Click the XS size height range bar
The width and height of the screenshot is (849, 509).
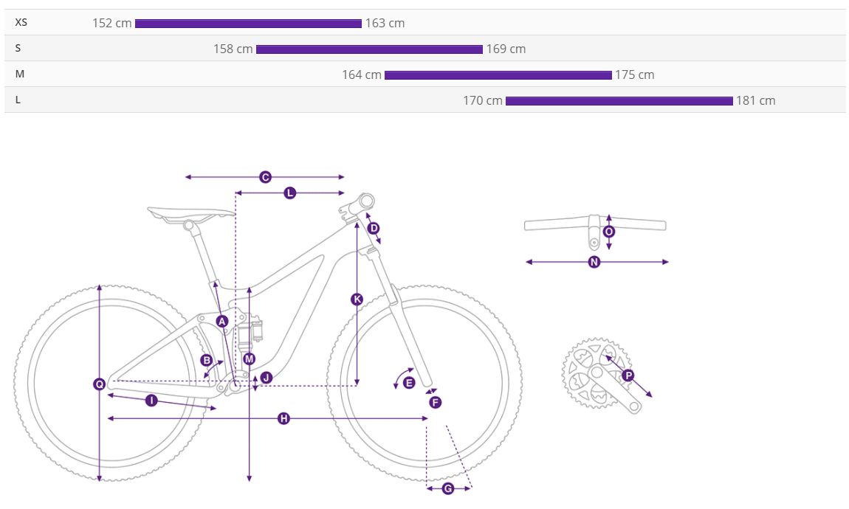pyautogui.click(x=248, y=24)
